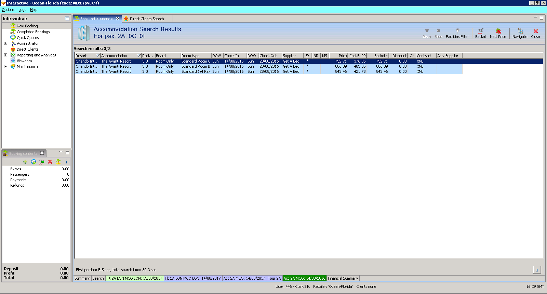
Task: Expand the Maintenance tree node
Action: (5, 67)
